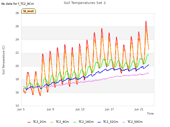The width and height of the screenshot is (170, 127).
Task: Click the end of the blue TC2_32Cm line
Action: [x=149, y=65]
